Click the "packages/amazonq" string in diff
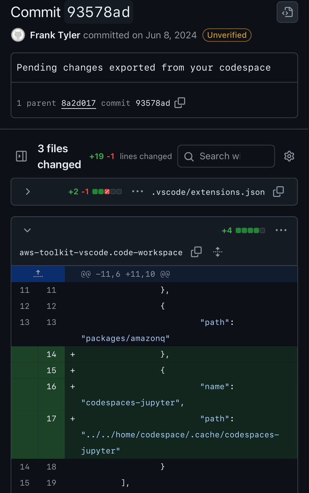This screenshot has height=493, width=309. [x=126, y=338]
